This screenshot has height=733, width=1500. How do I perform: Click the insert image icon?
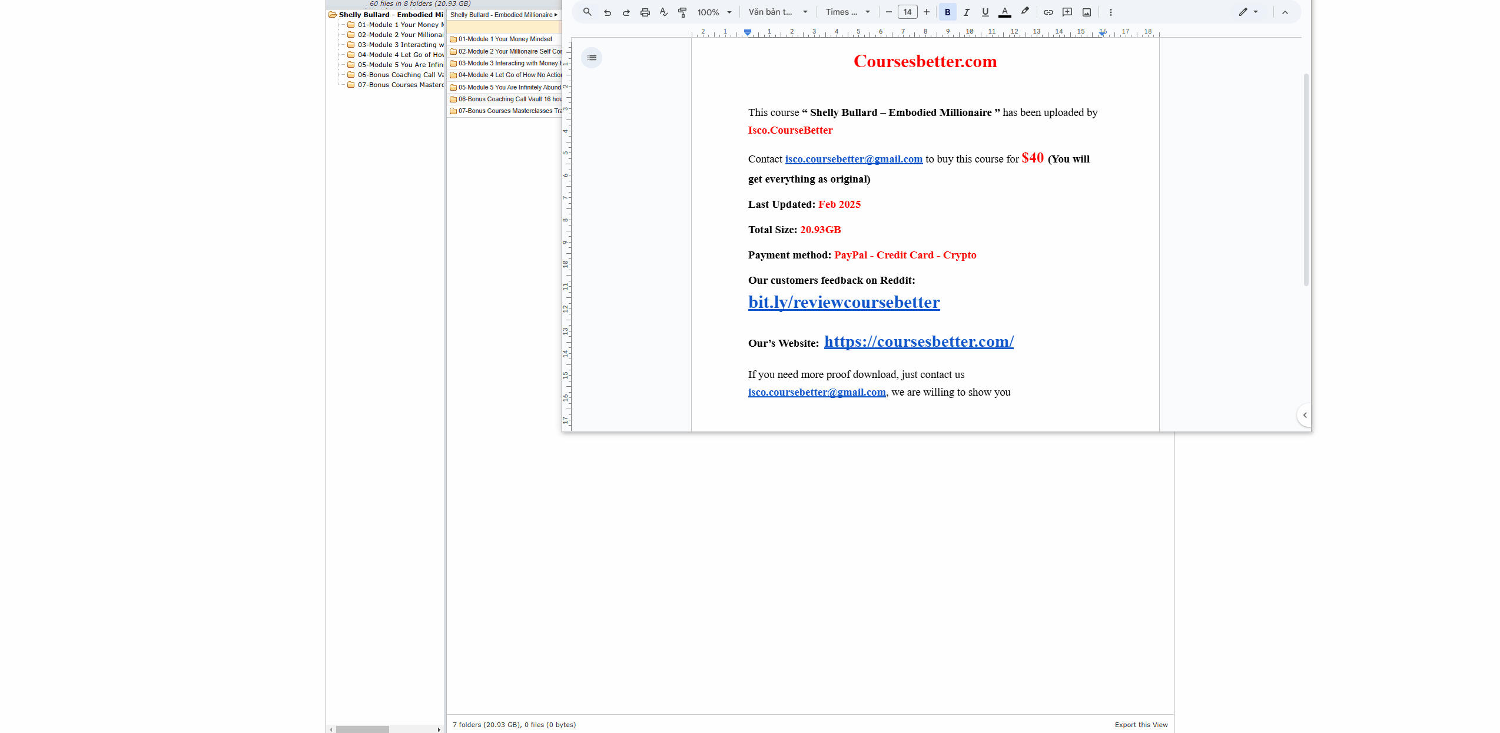(x=1087, y=12)
